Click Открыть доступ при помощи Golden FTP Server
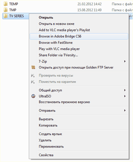This screenshot has height=162, width=133. click(79, 68)
